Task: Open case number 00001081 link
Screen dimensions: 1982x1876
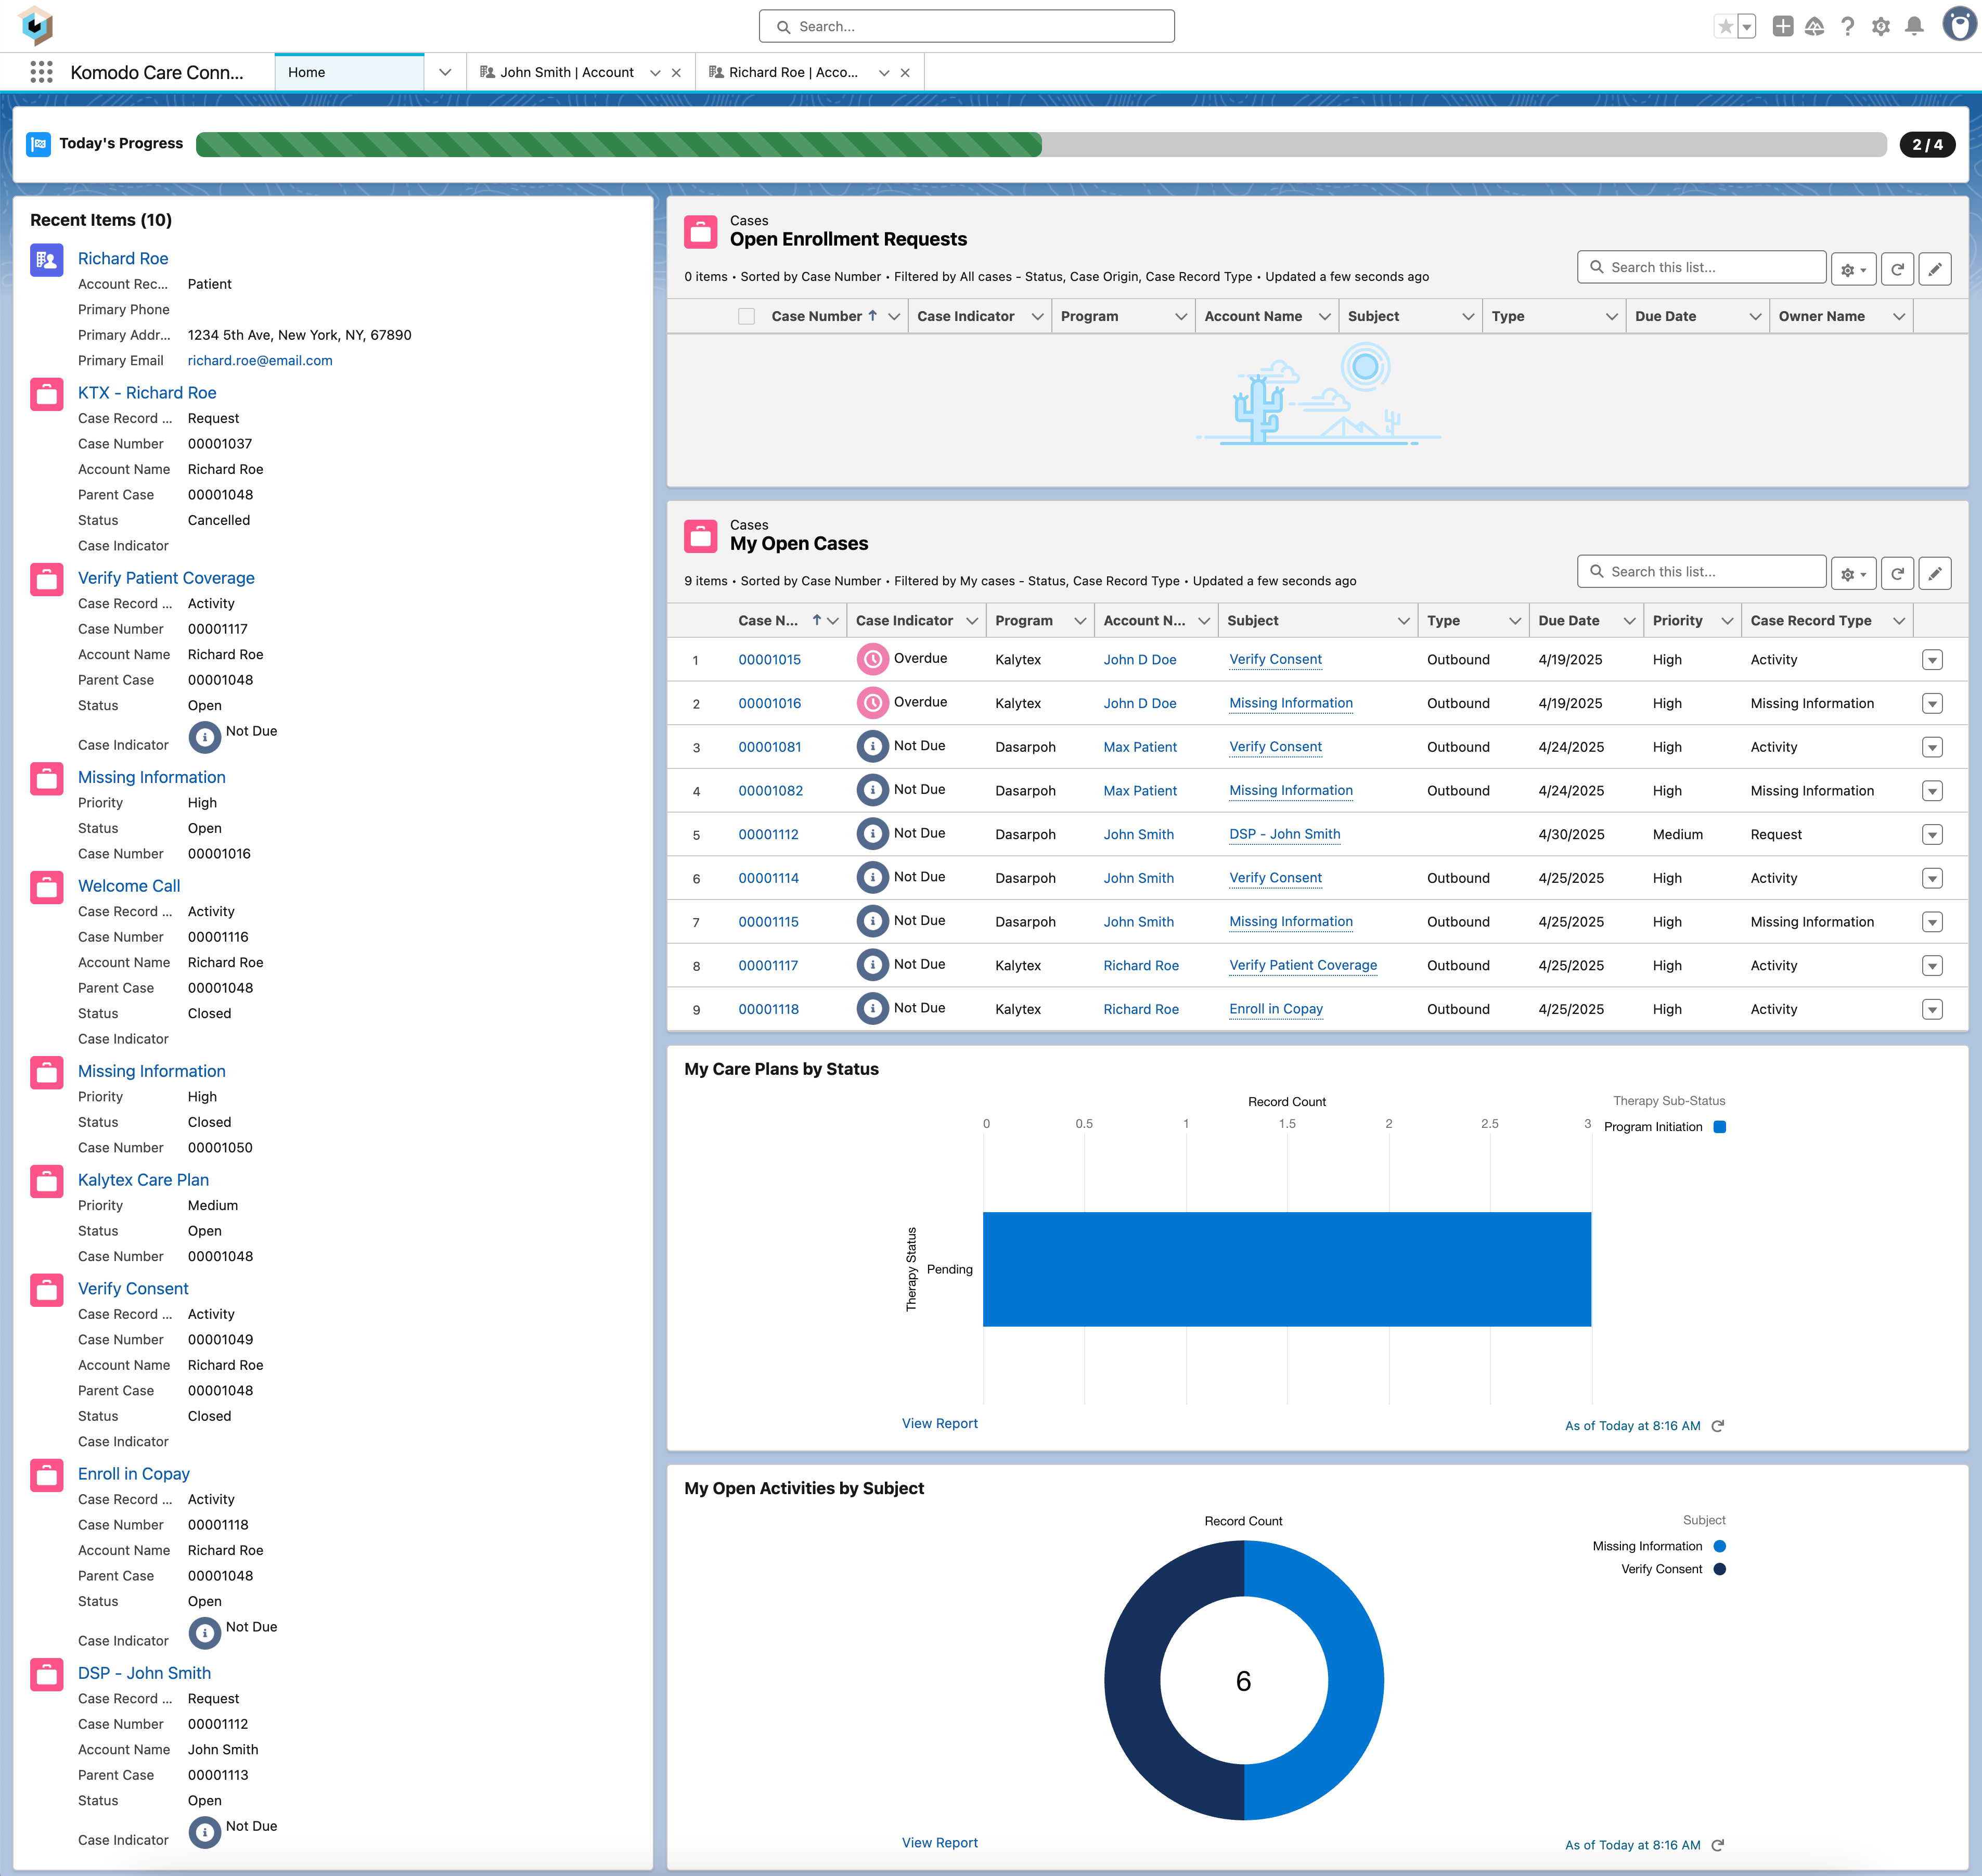Action: click(769, 747)
